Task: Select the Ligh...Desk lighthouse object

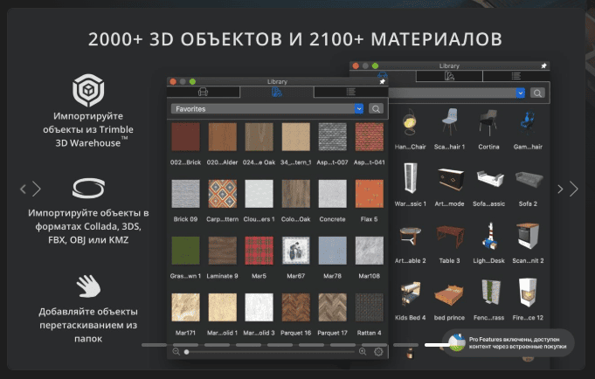Action: 489,236
